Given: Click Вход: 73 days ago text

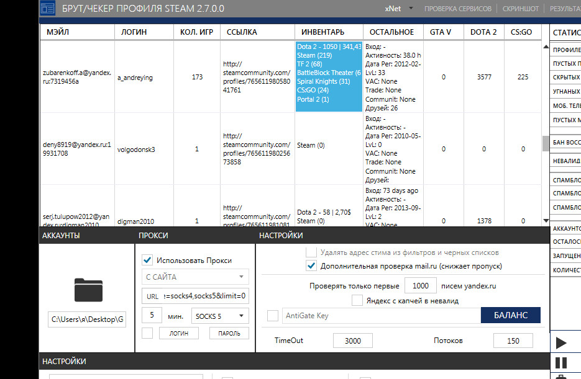Looking at the screenshot, I should (391, 190).
